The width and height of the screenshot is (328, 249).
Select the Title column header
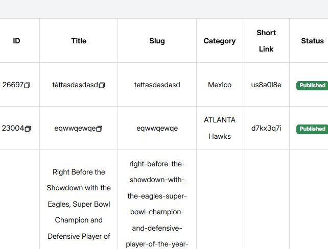[x=79, y=41]
